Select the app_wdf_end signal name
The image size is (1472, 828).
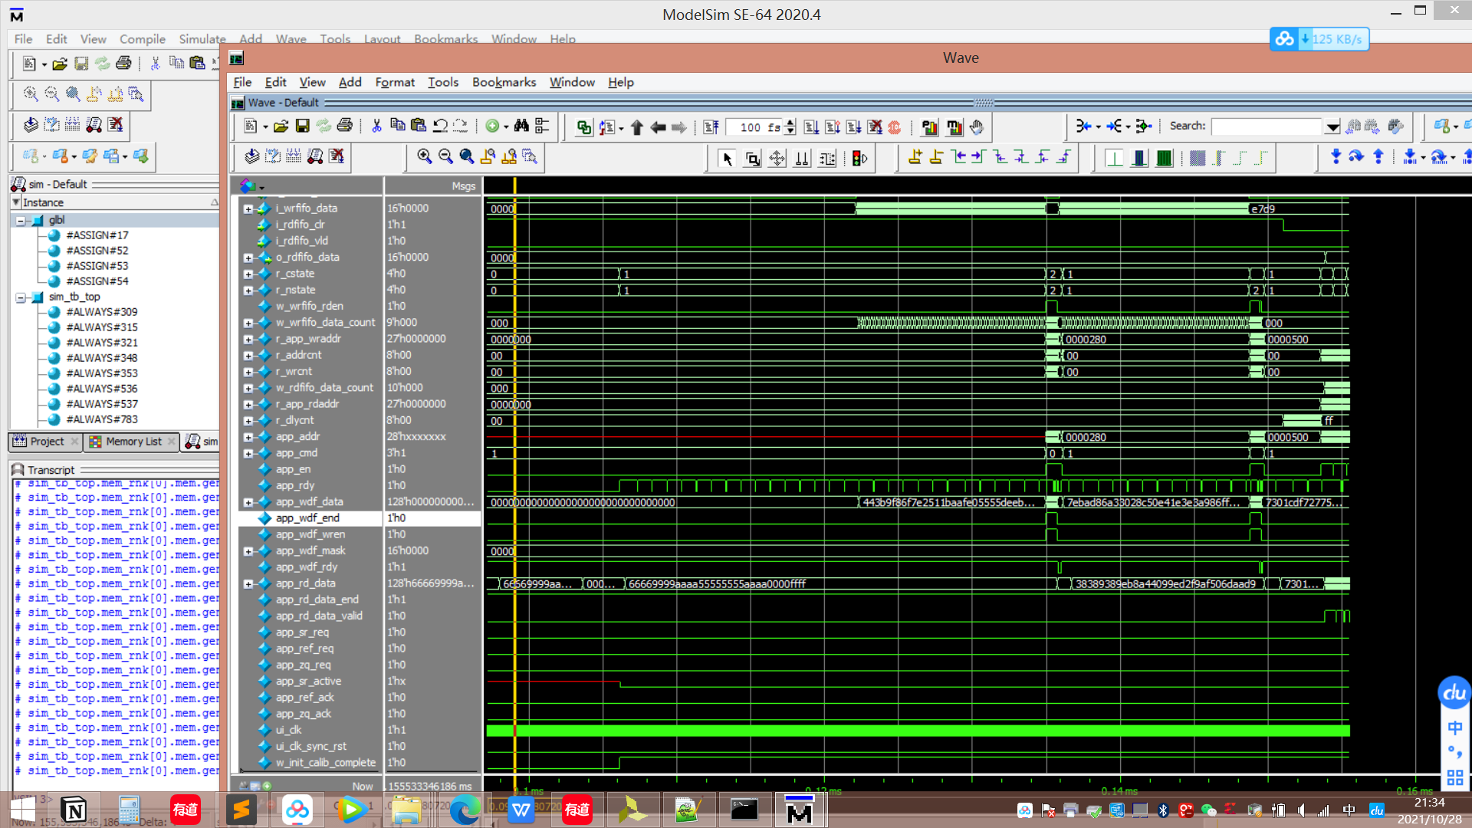coord(307,518)
